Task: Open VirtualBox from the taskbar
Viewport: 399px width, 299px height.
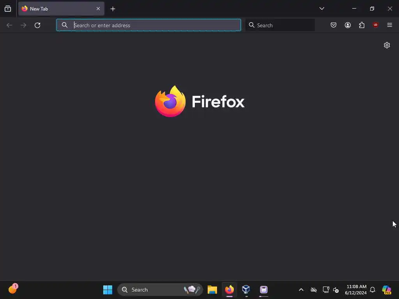Action: pos(246,290)
